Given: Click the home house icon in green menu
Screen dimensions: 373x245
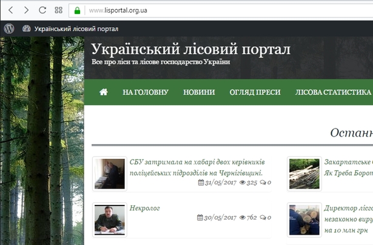Looking at the screenshot, I should (104, 92).
